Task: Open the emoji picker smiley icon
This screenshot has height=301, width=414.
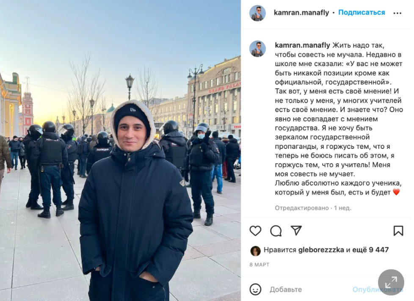Action: click(255, 290)
